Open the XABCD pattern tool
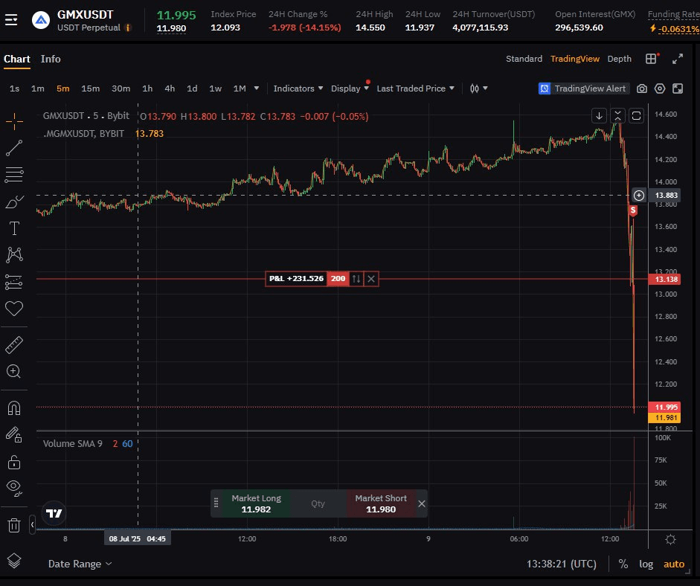700x586 pixels. [x=14, y=255]
